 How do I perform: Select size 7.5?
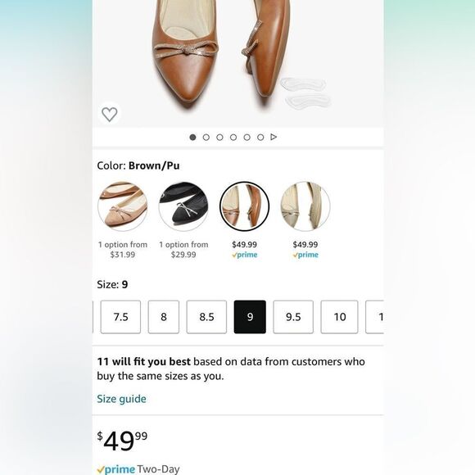pos(120,317)
